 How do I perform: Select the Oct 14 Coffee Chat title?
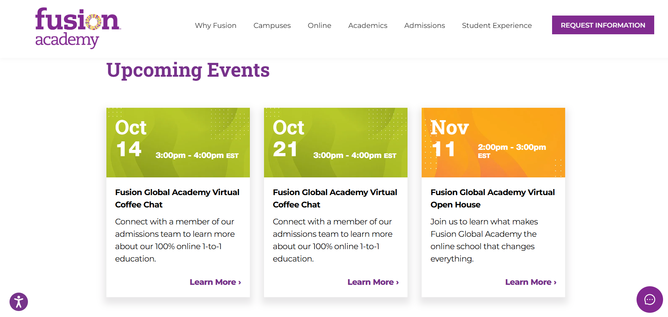pyautogui.click(x=177, y=198)
